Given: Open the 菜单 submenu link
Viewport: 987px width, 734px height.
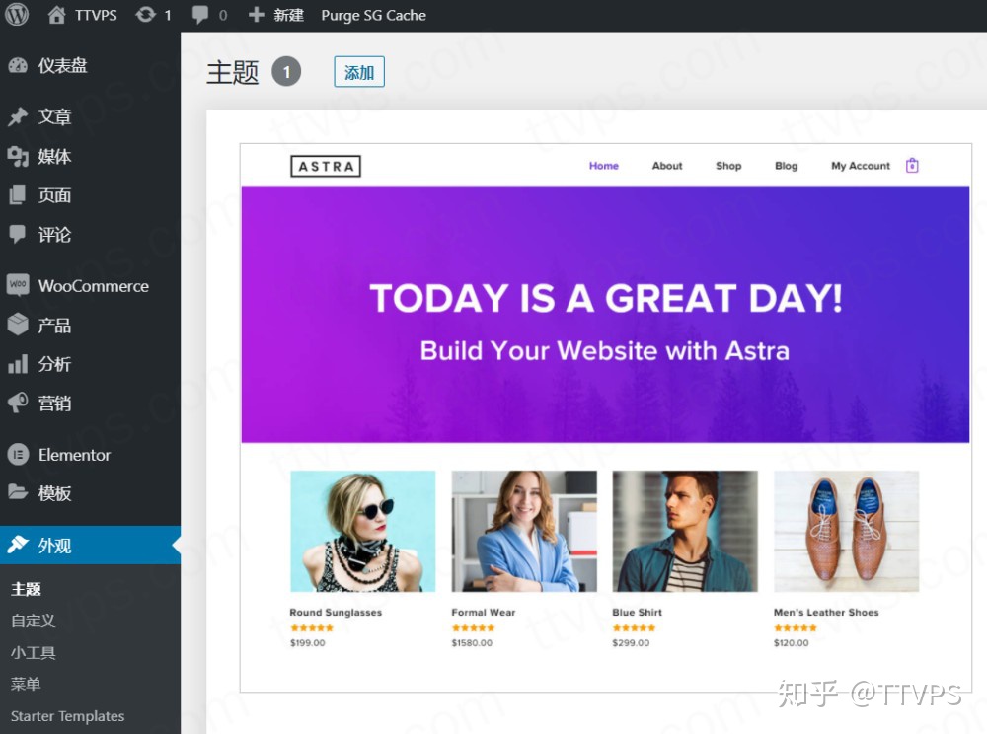Looking at the screenshot, I should (26, 684).
